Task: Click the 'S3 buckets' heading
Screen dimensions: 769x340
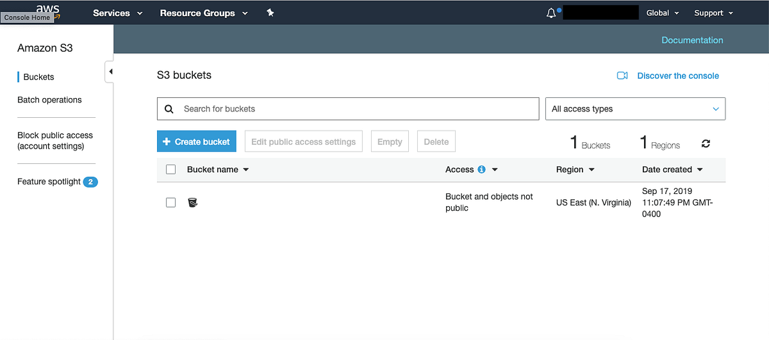Action: click(x=184, y=75)
